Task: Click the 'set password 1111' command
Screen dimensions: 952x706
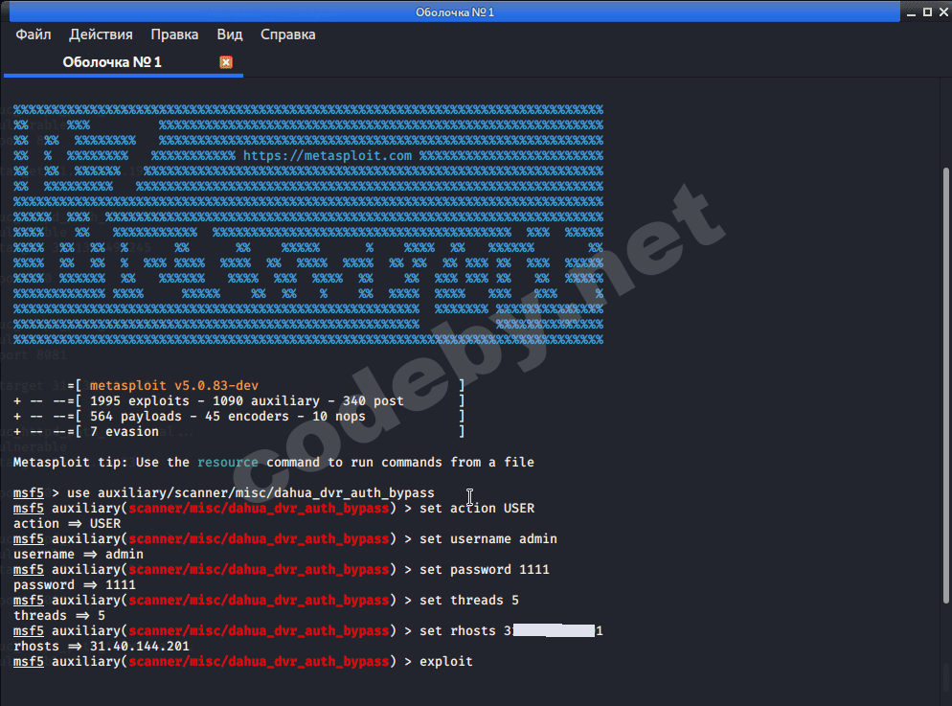Action: point(485,569)
